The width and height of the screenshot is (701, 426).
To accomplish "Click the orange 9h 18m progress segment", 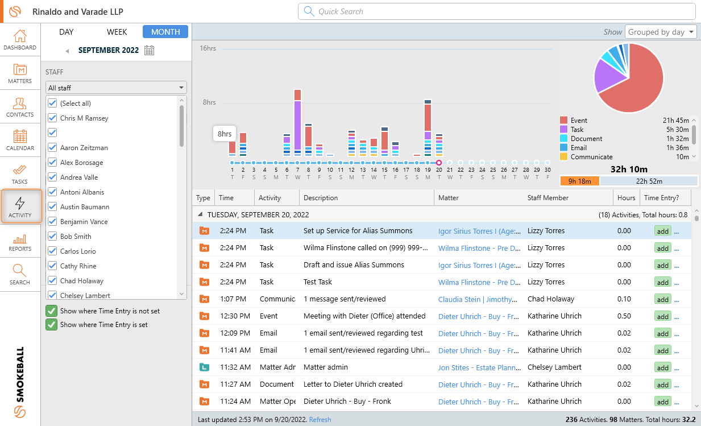I will (x=580, y=181).
